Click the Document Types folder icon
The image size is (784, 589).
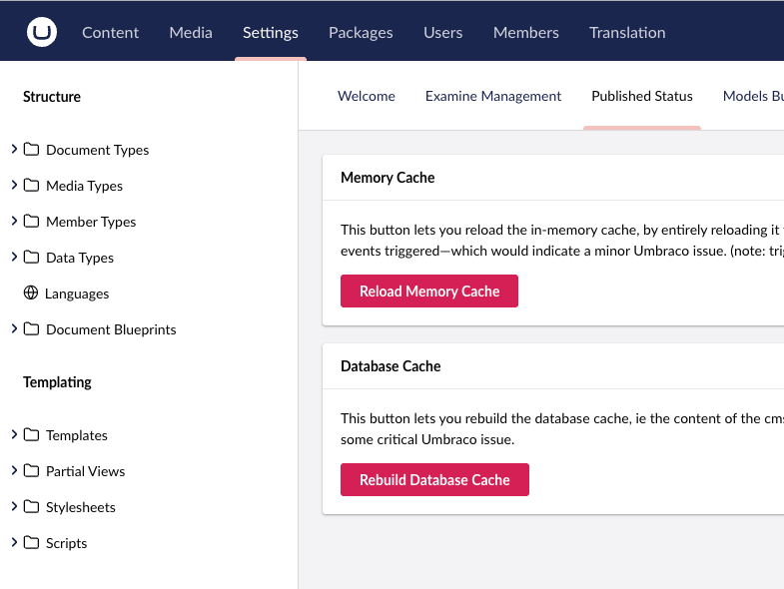[x=31, y=150]
